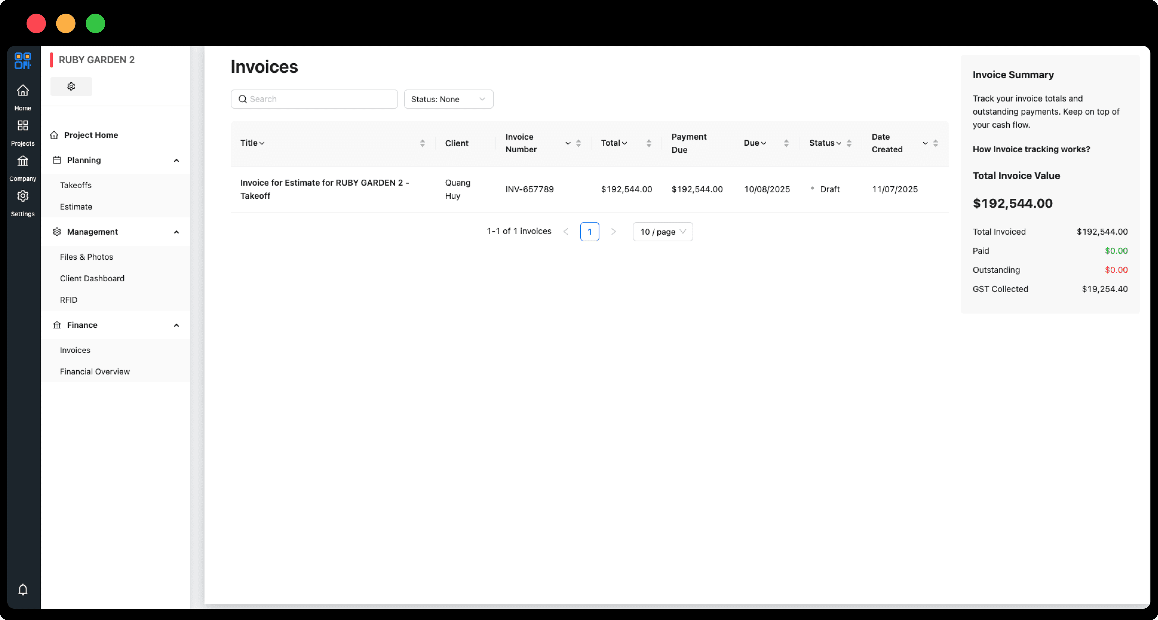Click client name Quang Huy
The image size is (1158, 620).
pyautogui.click(x=458, y=189)
